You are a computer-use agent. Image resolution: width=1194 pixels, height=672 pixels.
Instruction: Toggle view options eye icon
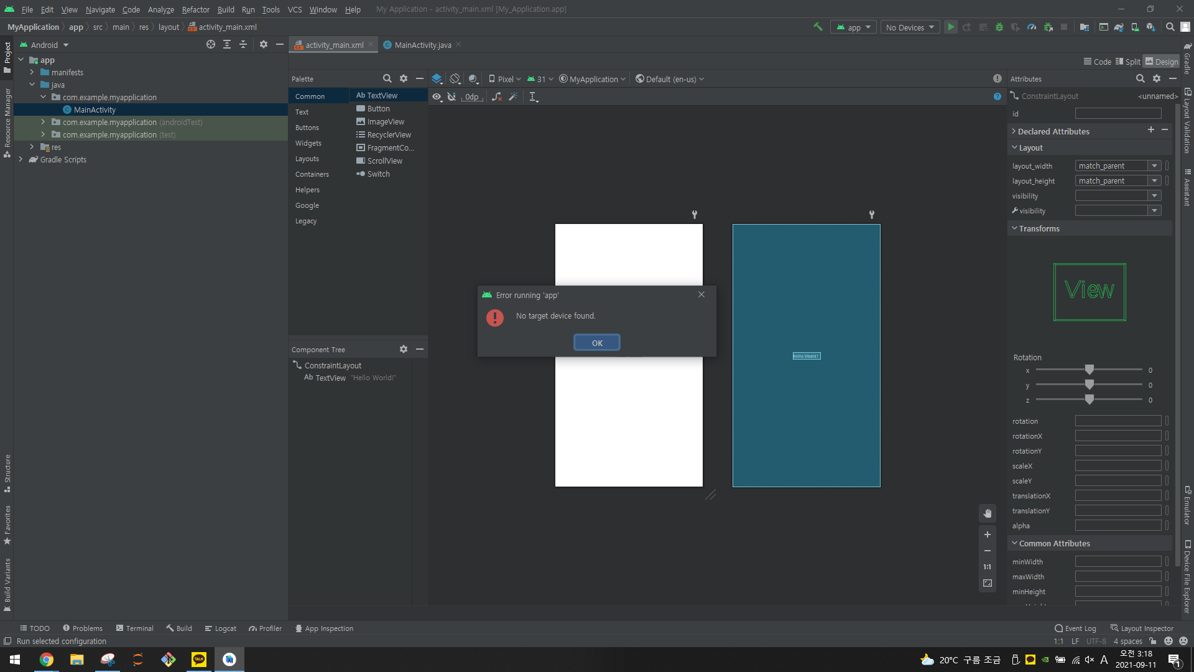coord(437,96)
